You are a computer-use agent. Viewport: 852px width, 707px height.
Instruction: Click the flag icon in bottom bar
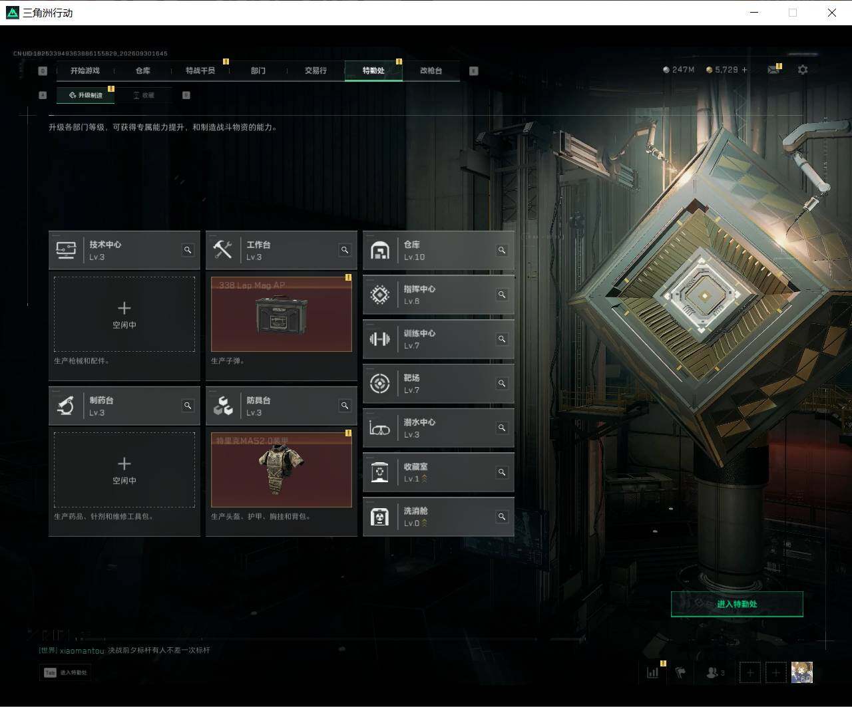pyautogui.click(x=680, y=672)
